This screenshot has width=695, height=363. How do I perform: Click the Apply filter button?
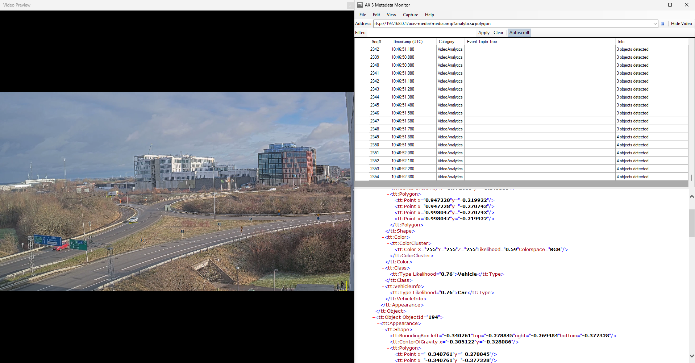tap(484, 33)
